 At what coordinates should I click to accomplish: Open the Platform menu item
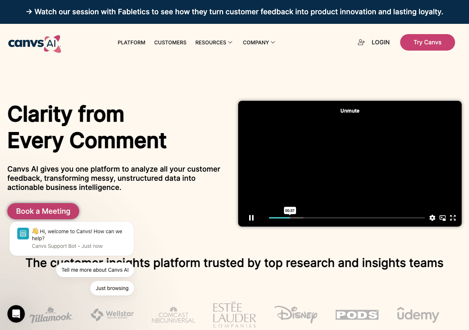(x=132, y=43)
